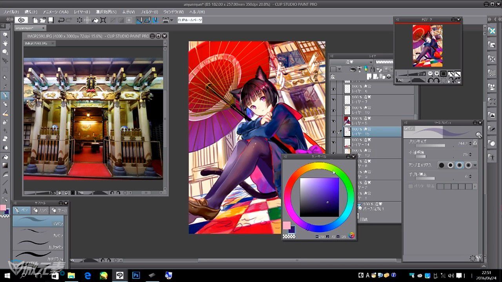The height and width of the screenshot is (282, 502).
Task: Click the Clip Studio launcher icon
Action: [x=21, y=20]
